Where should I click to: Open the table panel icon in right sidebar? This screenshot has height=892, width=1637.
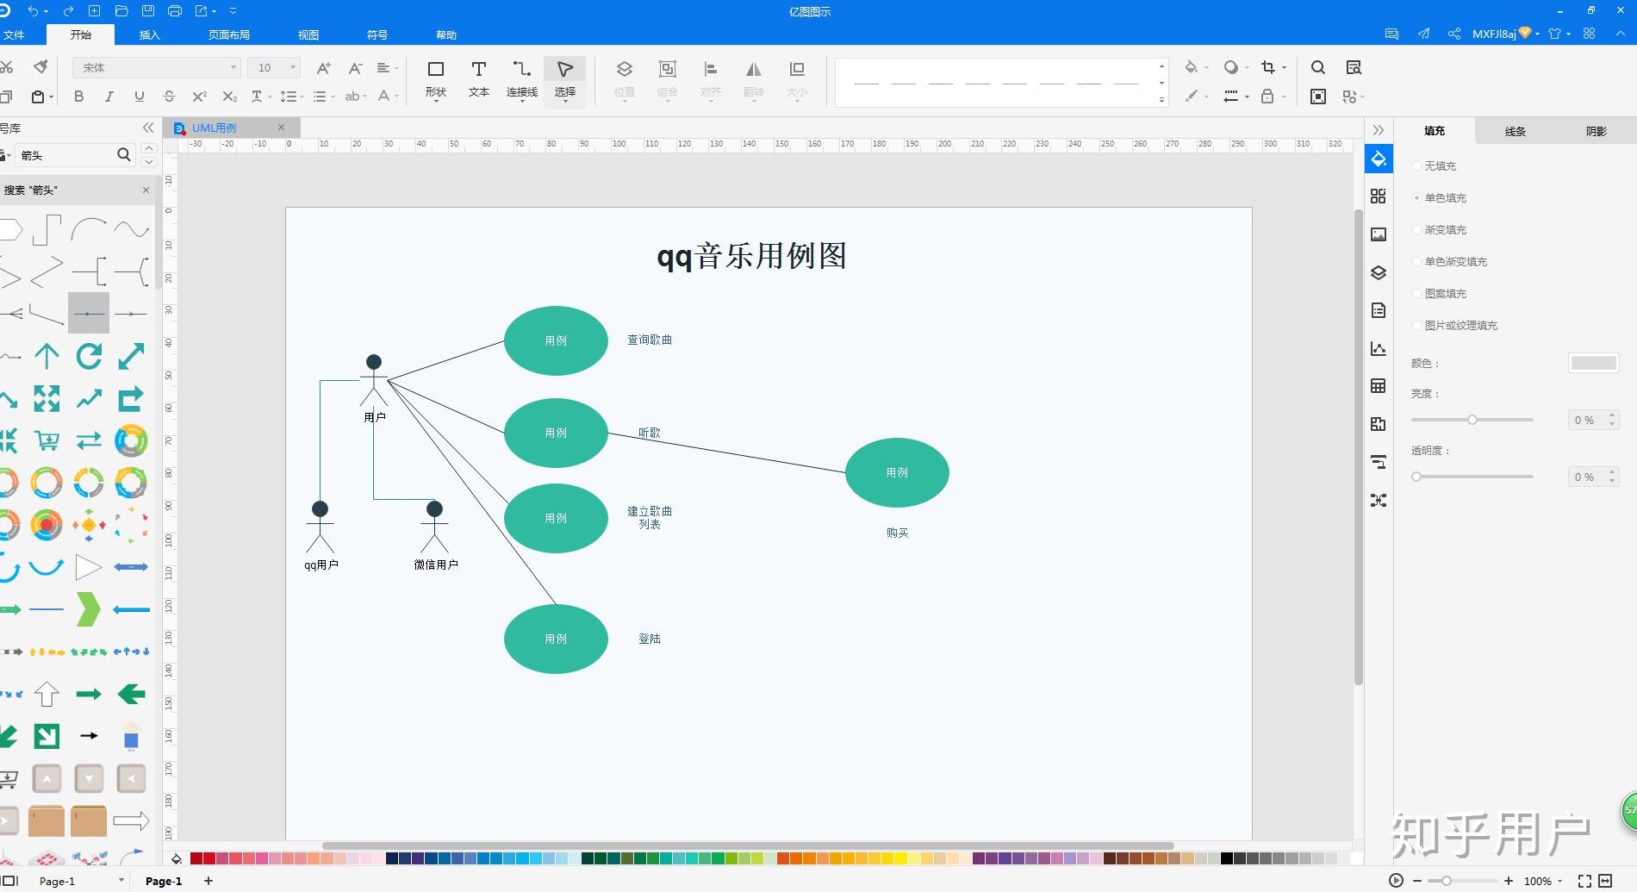click(x=1379, y=386)
